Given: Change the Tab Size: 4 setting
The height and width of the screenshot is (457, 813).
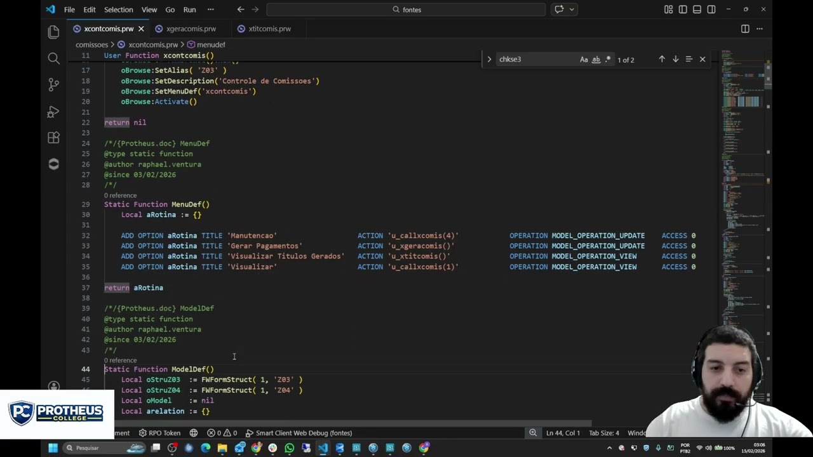Looking at the screenshot, I should [x=604, y=433].
